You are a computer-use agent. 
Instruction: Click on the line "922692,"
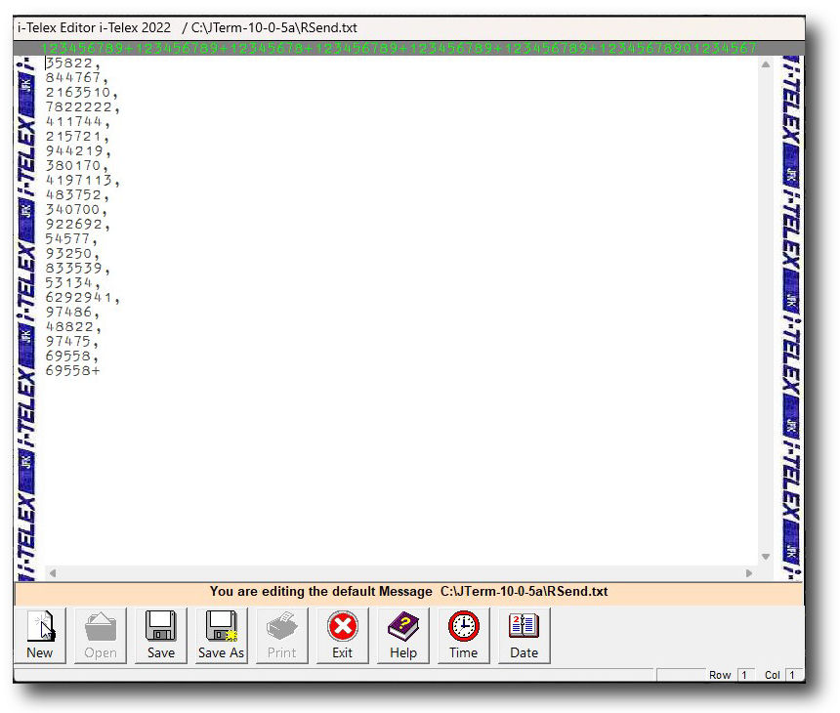pos(78,225)
